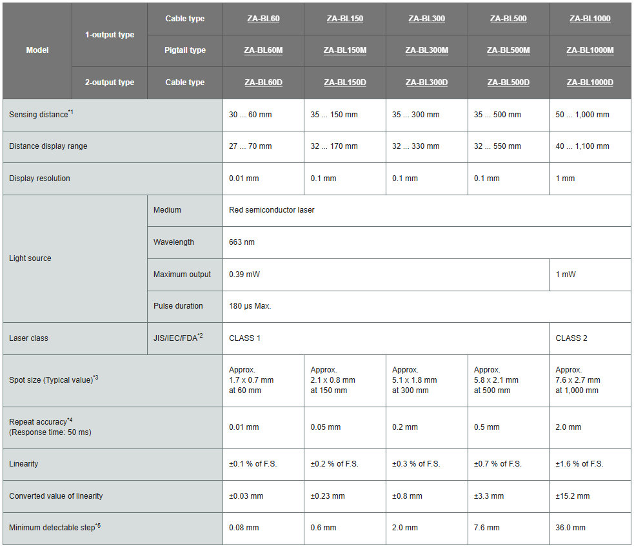Open the ZA-BL500D 2-output model link
Viewport: 634px width, 549px height.
pos(508,82)
